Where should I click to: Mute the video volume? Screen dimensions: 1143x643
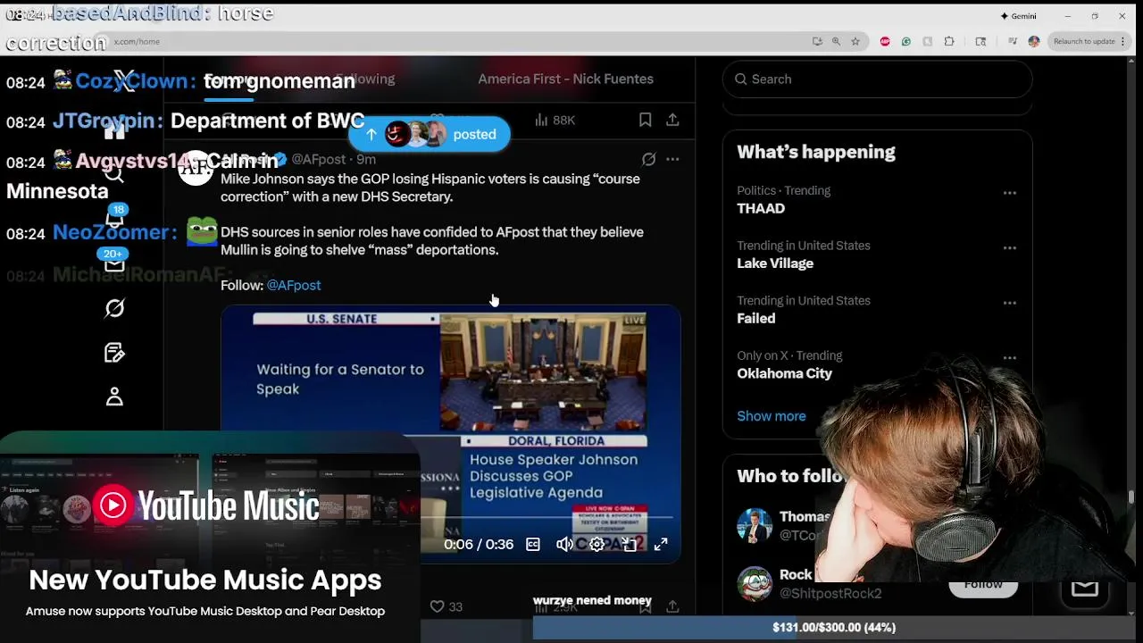point(564,544)
